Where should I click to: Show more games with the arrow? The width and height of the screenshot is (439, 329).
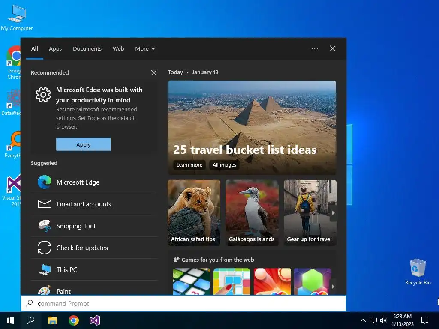[x=333, y=287]
